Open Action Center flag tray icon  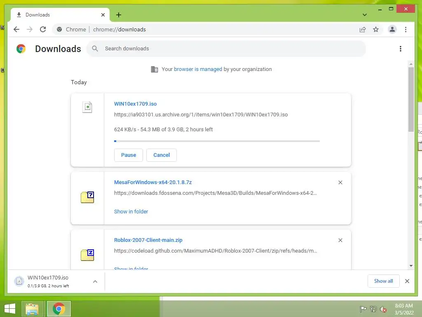click(363, 309)
